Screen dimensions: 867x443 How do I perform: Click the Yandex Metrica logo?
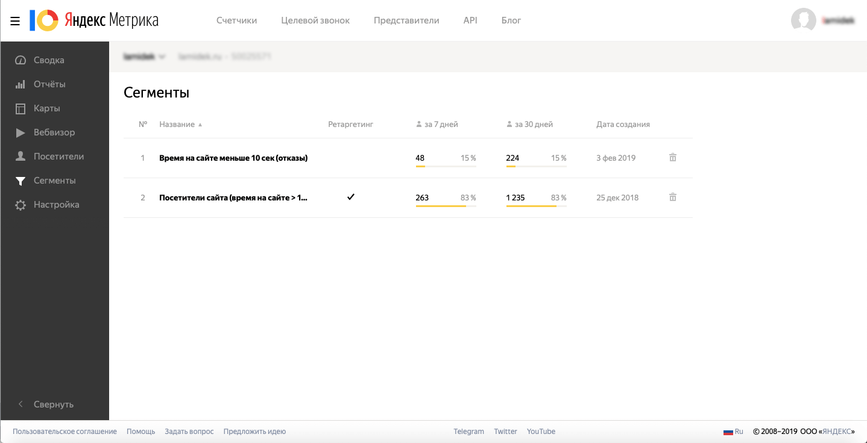[94, 20]
